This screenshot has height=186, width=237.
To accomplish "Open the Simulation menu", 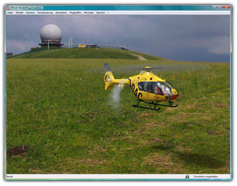I will 61,13.
